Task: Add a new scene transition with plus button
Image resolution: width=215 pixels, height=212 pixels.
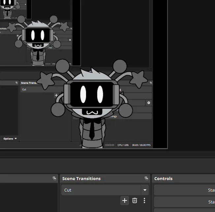Action: point(125,200)
